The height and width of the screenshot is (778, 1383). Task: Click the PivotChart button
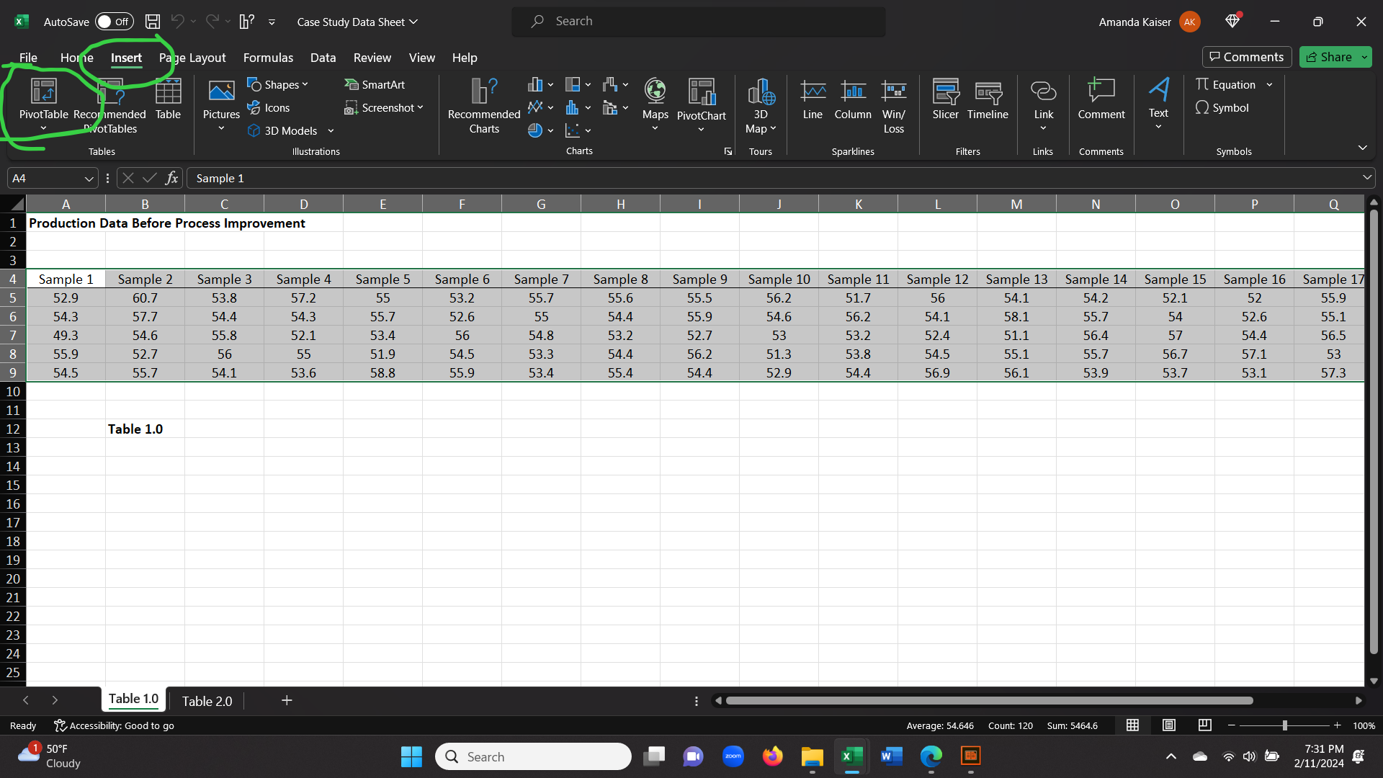(701, 105)
